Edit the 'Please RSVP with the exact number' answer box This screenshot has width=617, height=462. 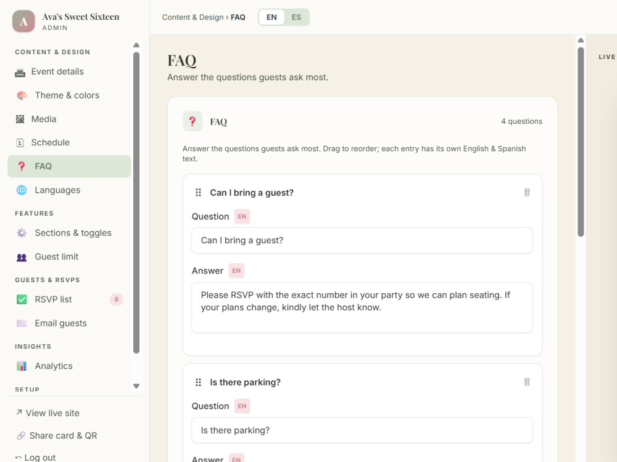pyautogui.click(x=362, y=307)
